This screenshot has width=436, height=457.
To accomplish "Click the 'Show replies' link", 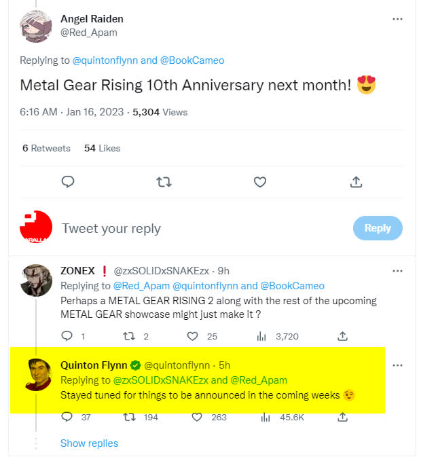I will click(x=89, y=443).
